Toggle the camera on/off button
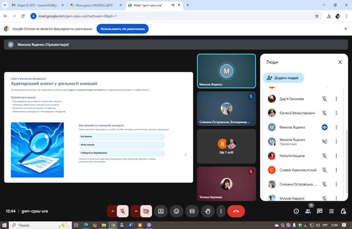This screenshot has width=352, height=229. (146, 211)
